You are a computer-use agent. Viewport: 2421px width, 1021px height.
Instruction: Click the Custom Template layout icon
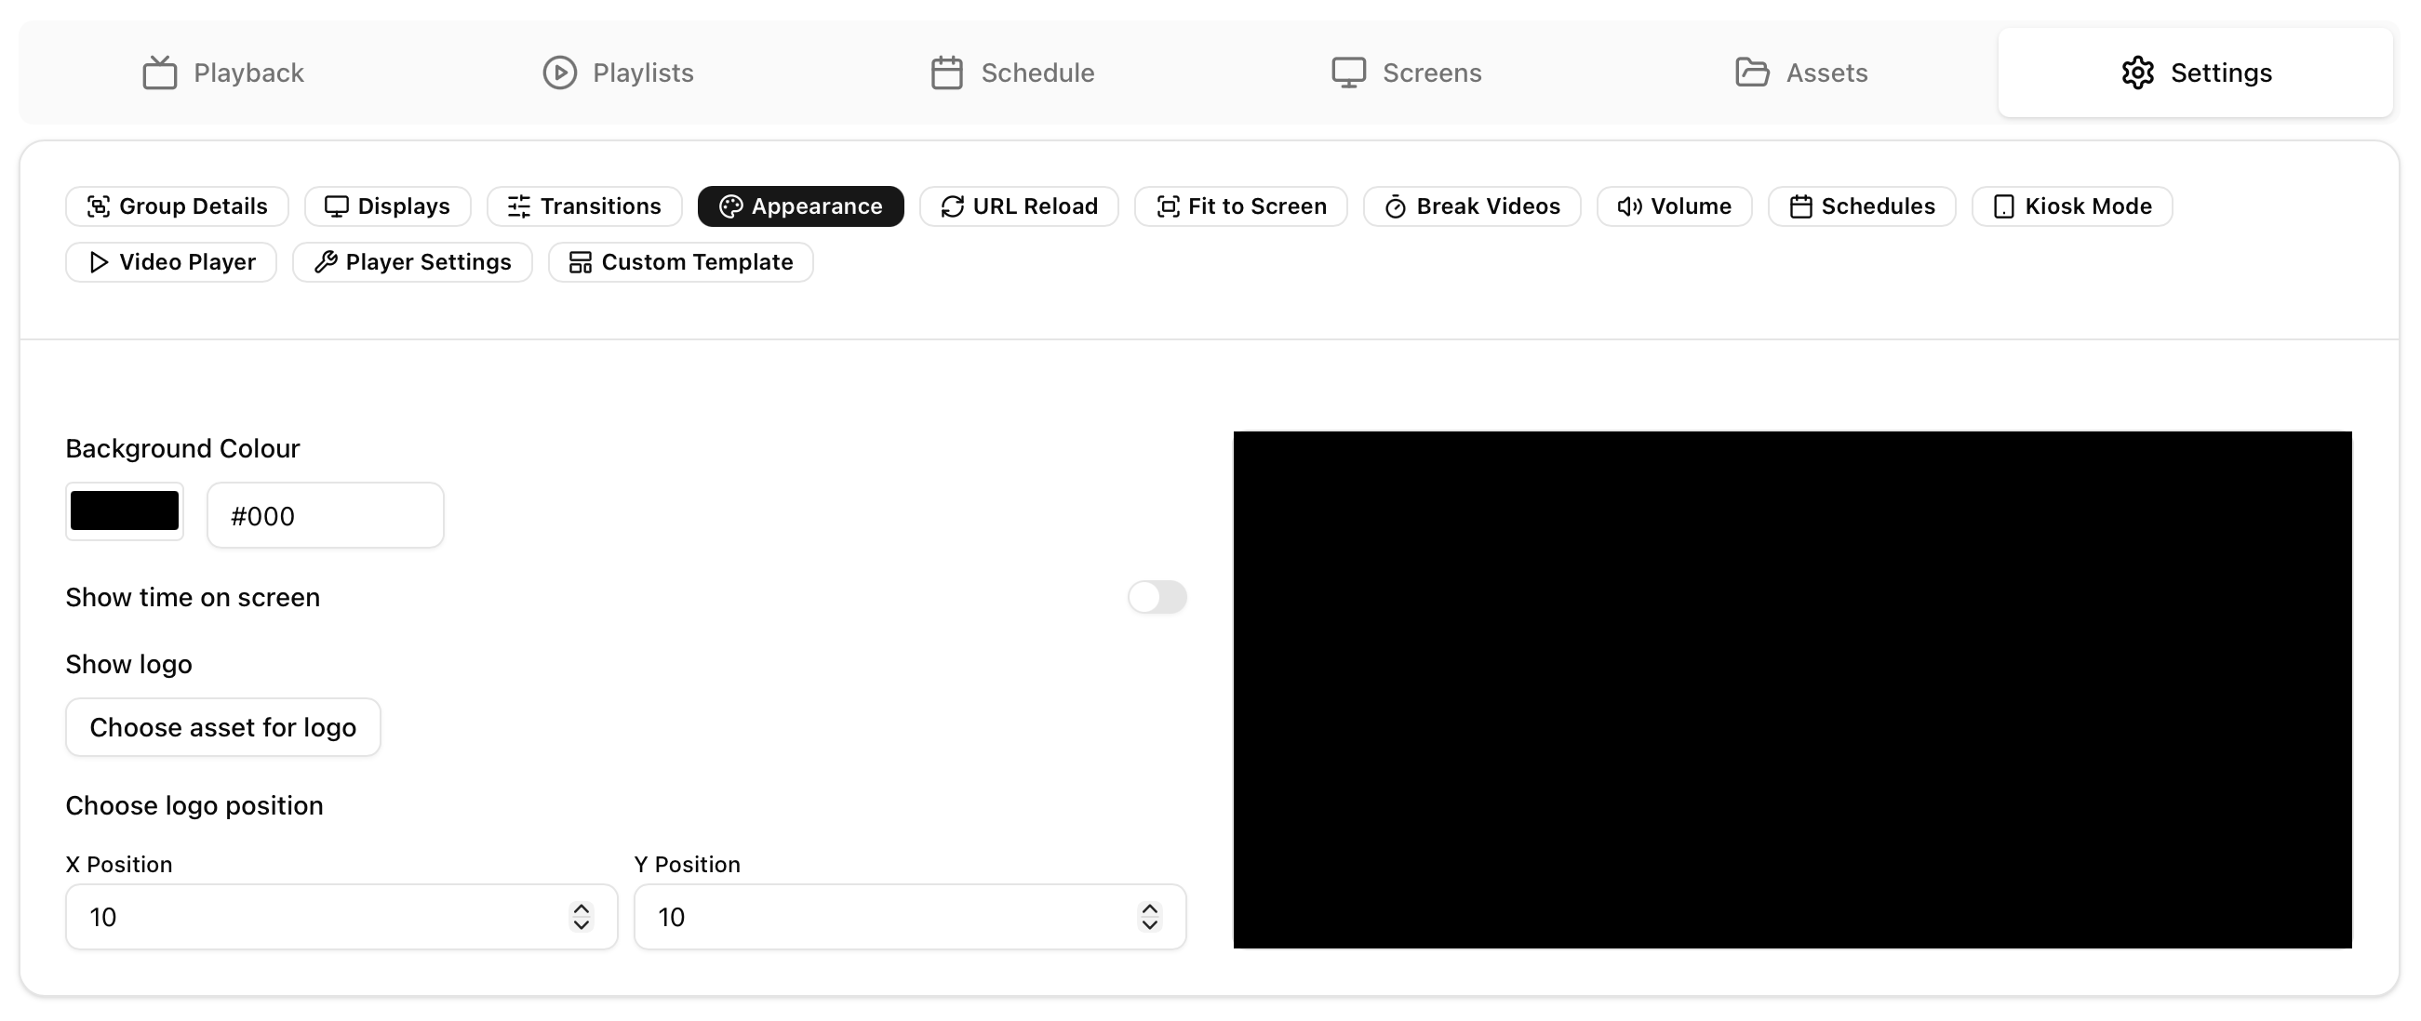point(581,262)
